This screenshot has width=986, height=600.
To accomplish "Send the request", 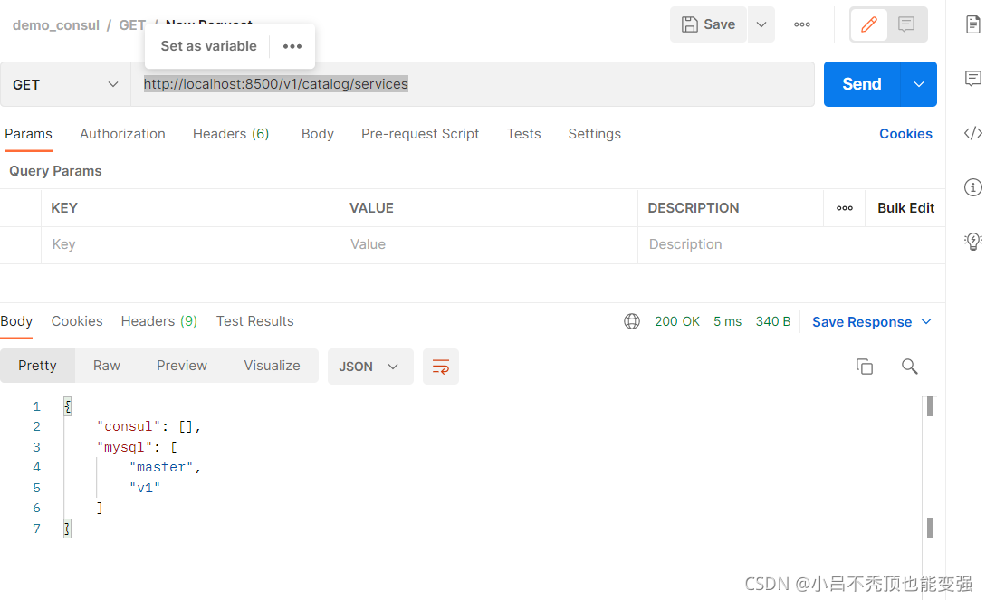I will [x=862, y=84].
